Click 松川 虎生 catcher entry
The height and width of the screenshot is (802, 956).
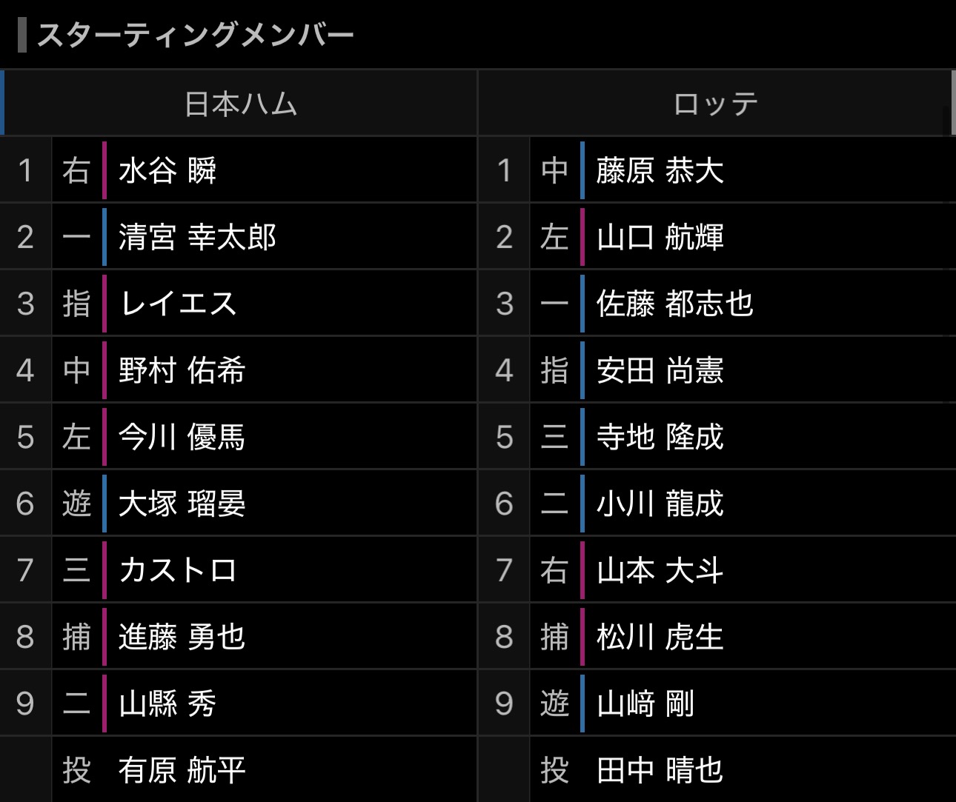[x=660, y=637]
